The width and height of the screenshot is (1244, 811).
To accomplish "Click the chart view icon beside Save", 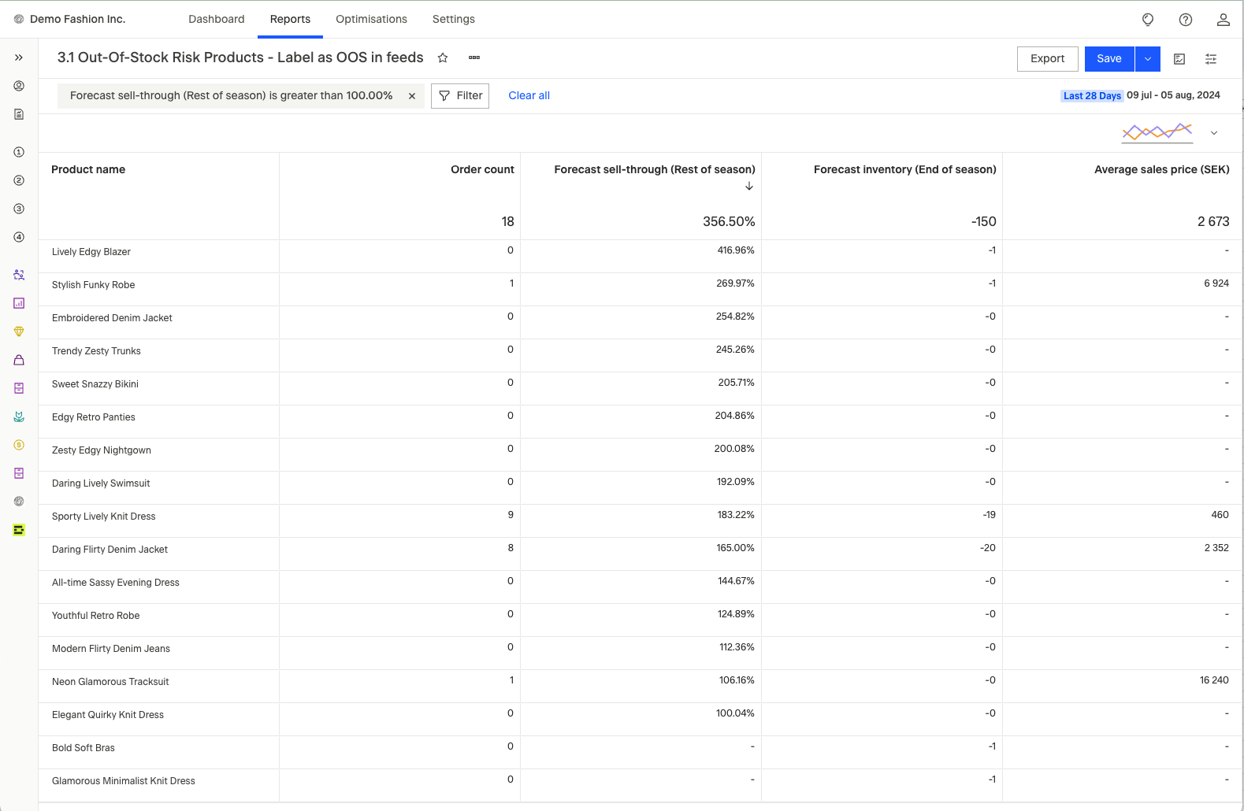I will pos(1179,59).
